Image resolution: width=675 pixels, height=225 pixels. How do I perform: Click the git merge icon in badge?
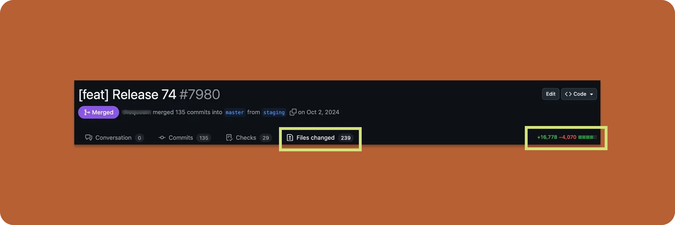(87, 112)
